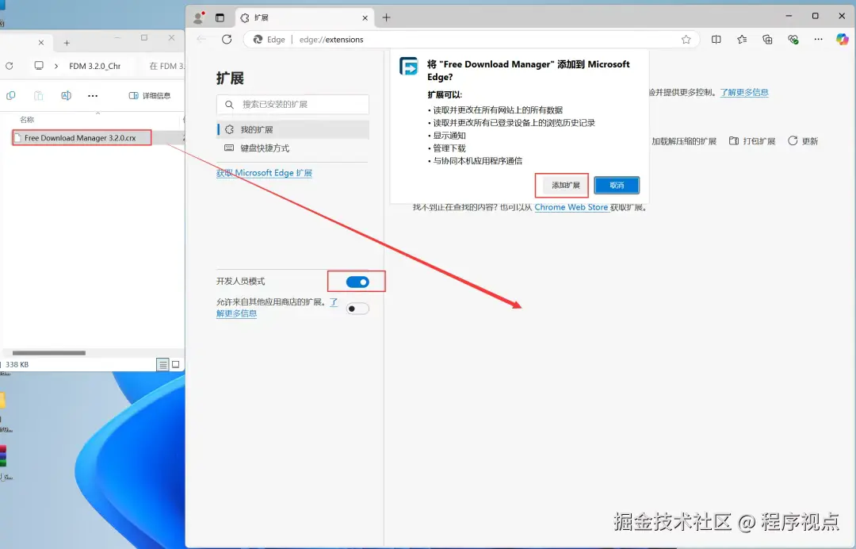Click the copy icon in File Explorer toolbar
This screenshot has width=856, height=549.
pos(10,95)
